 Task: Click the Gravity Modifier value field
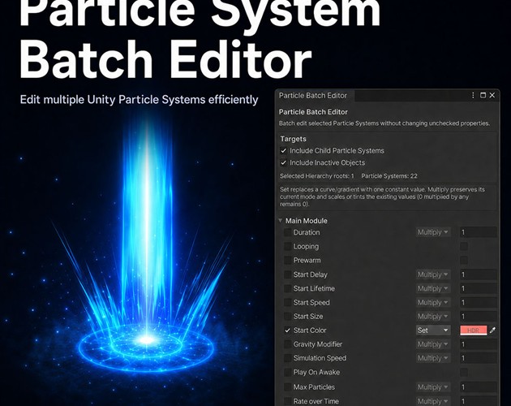point(478,344)
